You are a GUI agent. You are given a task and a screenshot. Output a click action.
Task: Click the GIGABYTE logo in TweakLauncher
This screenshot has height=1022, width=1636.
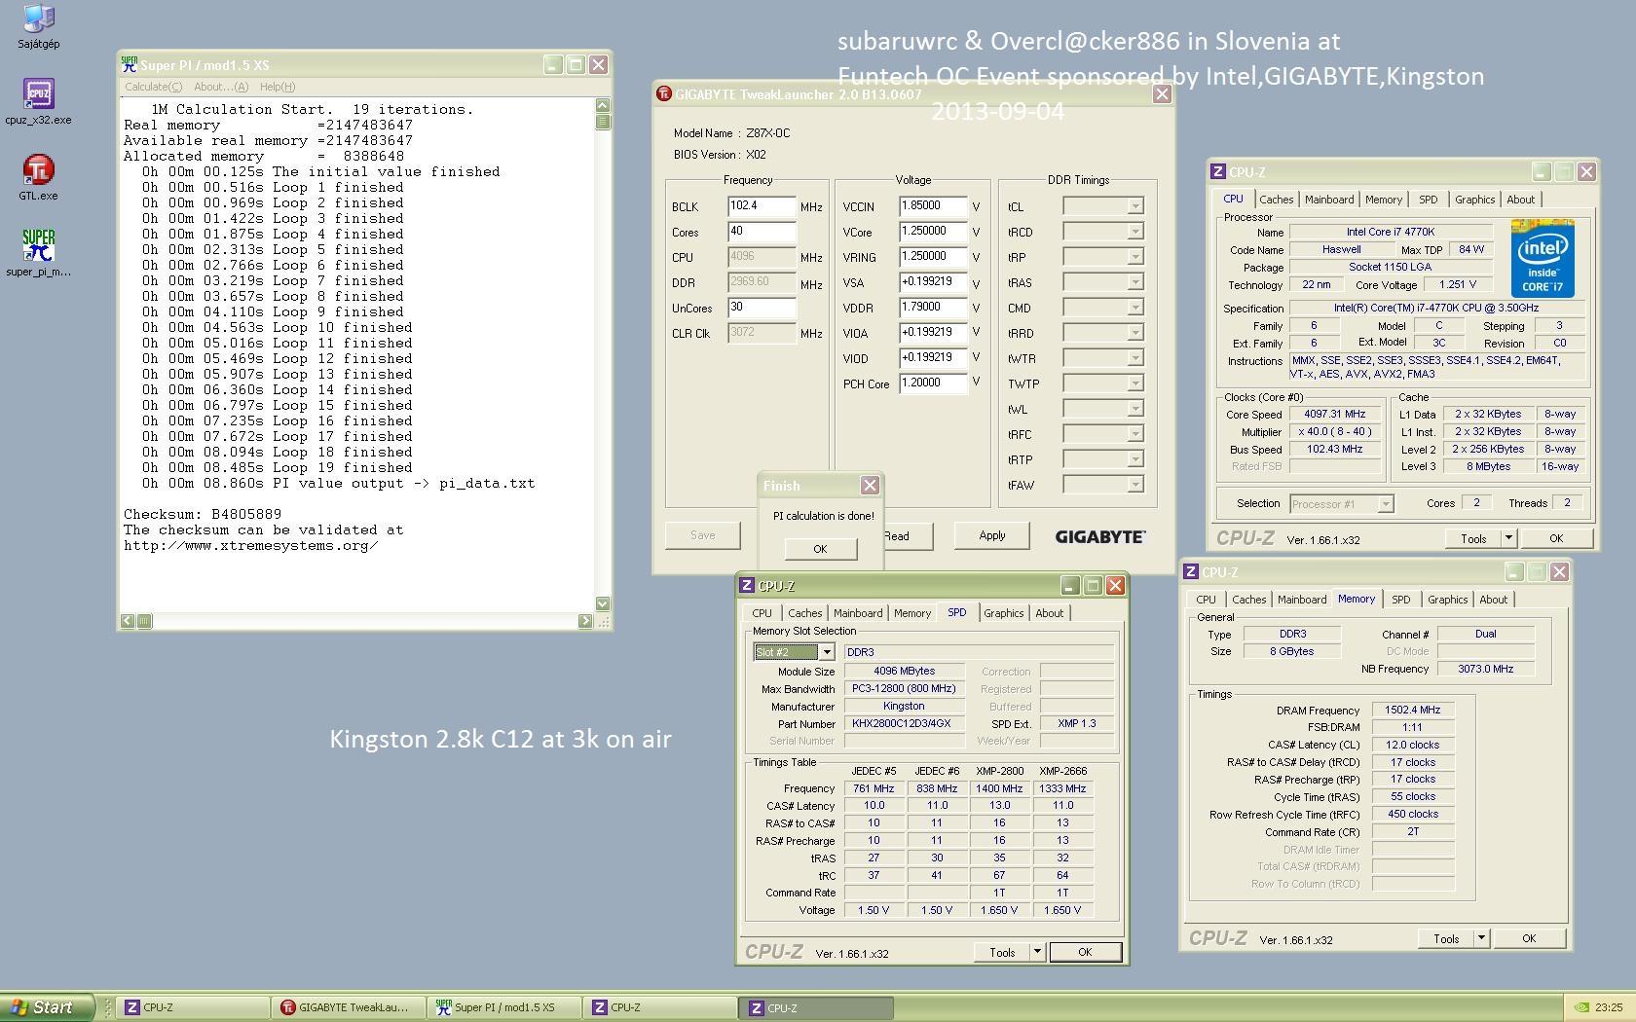click(1100, 536)
